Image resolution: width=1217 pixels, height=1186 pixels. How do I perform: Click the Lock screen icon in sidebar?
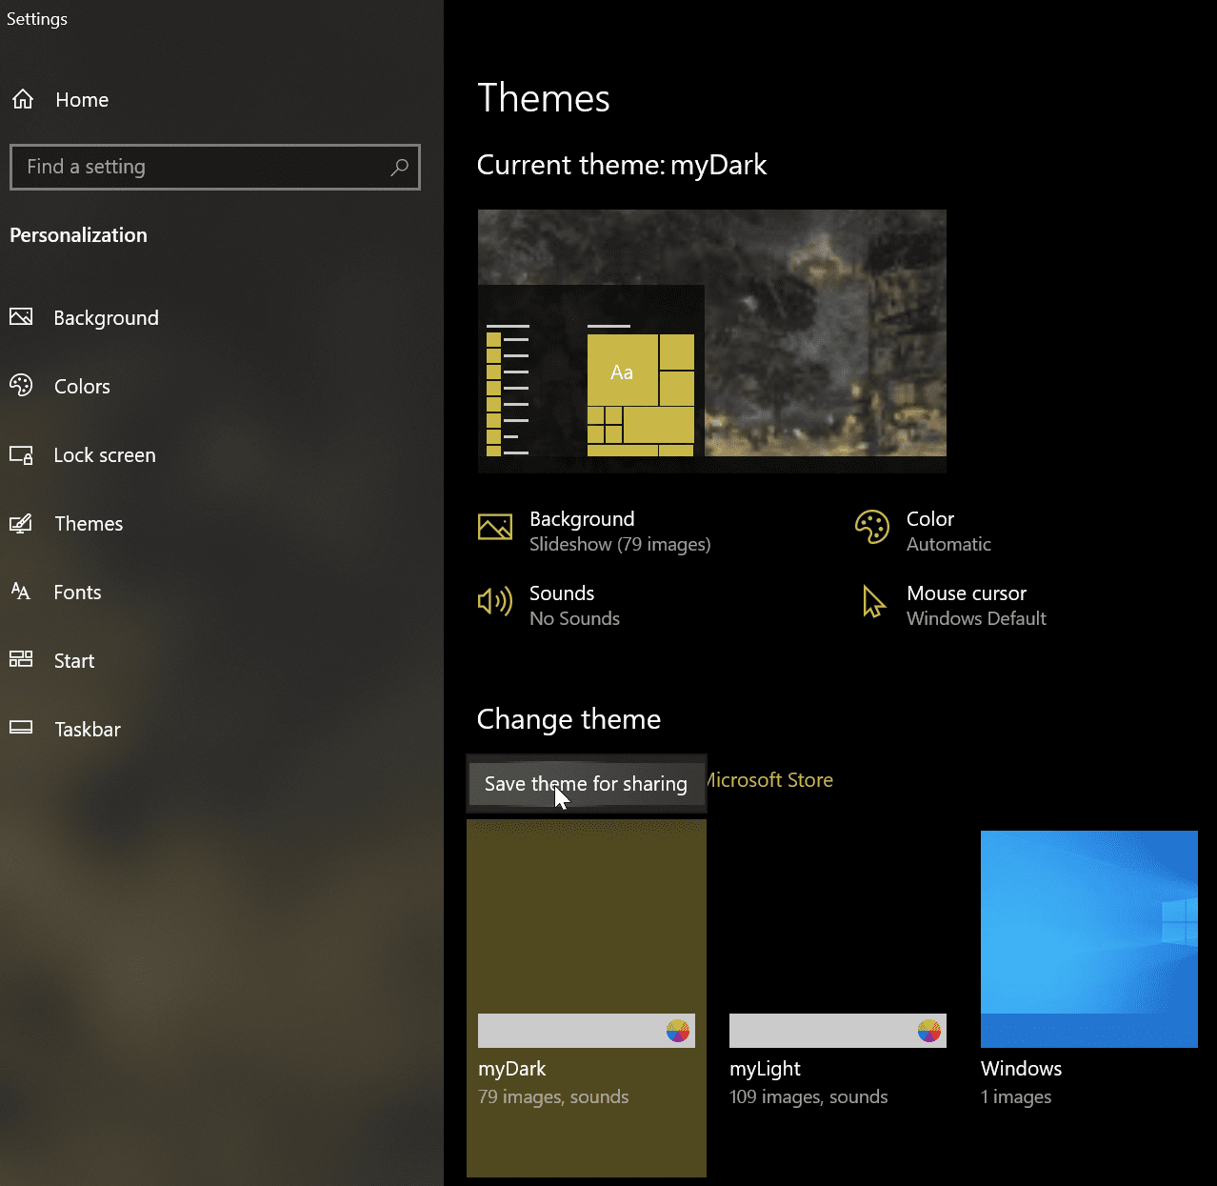tap(21, 454)
